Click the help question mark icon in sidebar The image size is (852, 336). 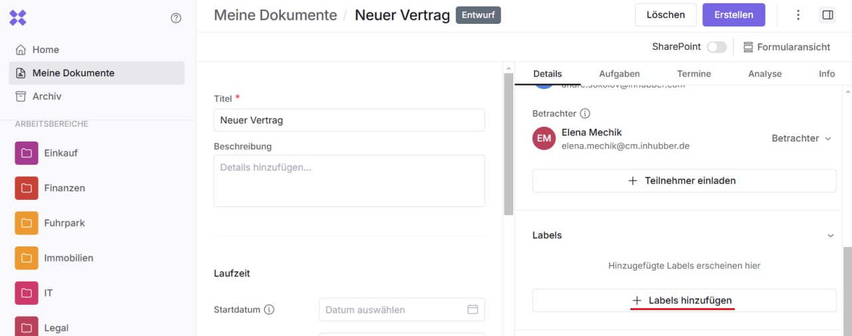pos(176,18)
